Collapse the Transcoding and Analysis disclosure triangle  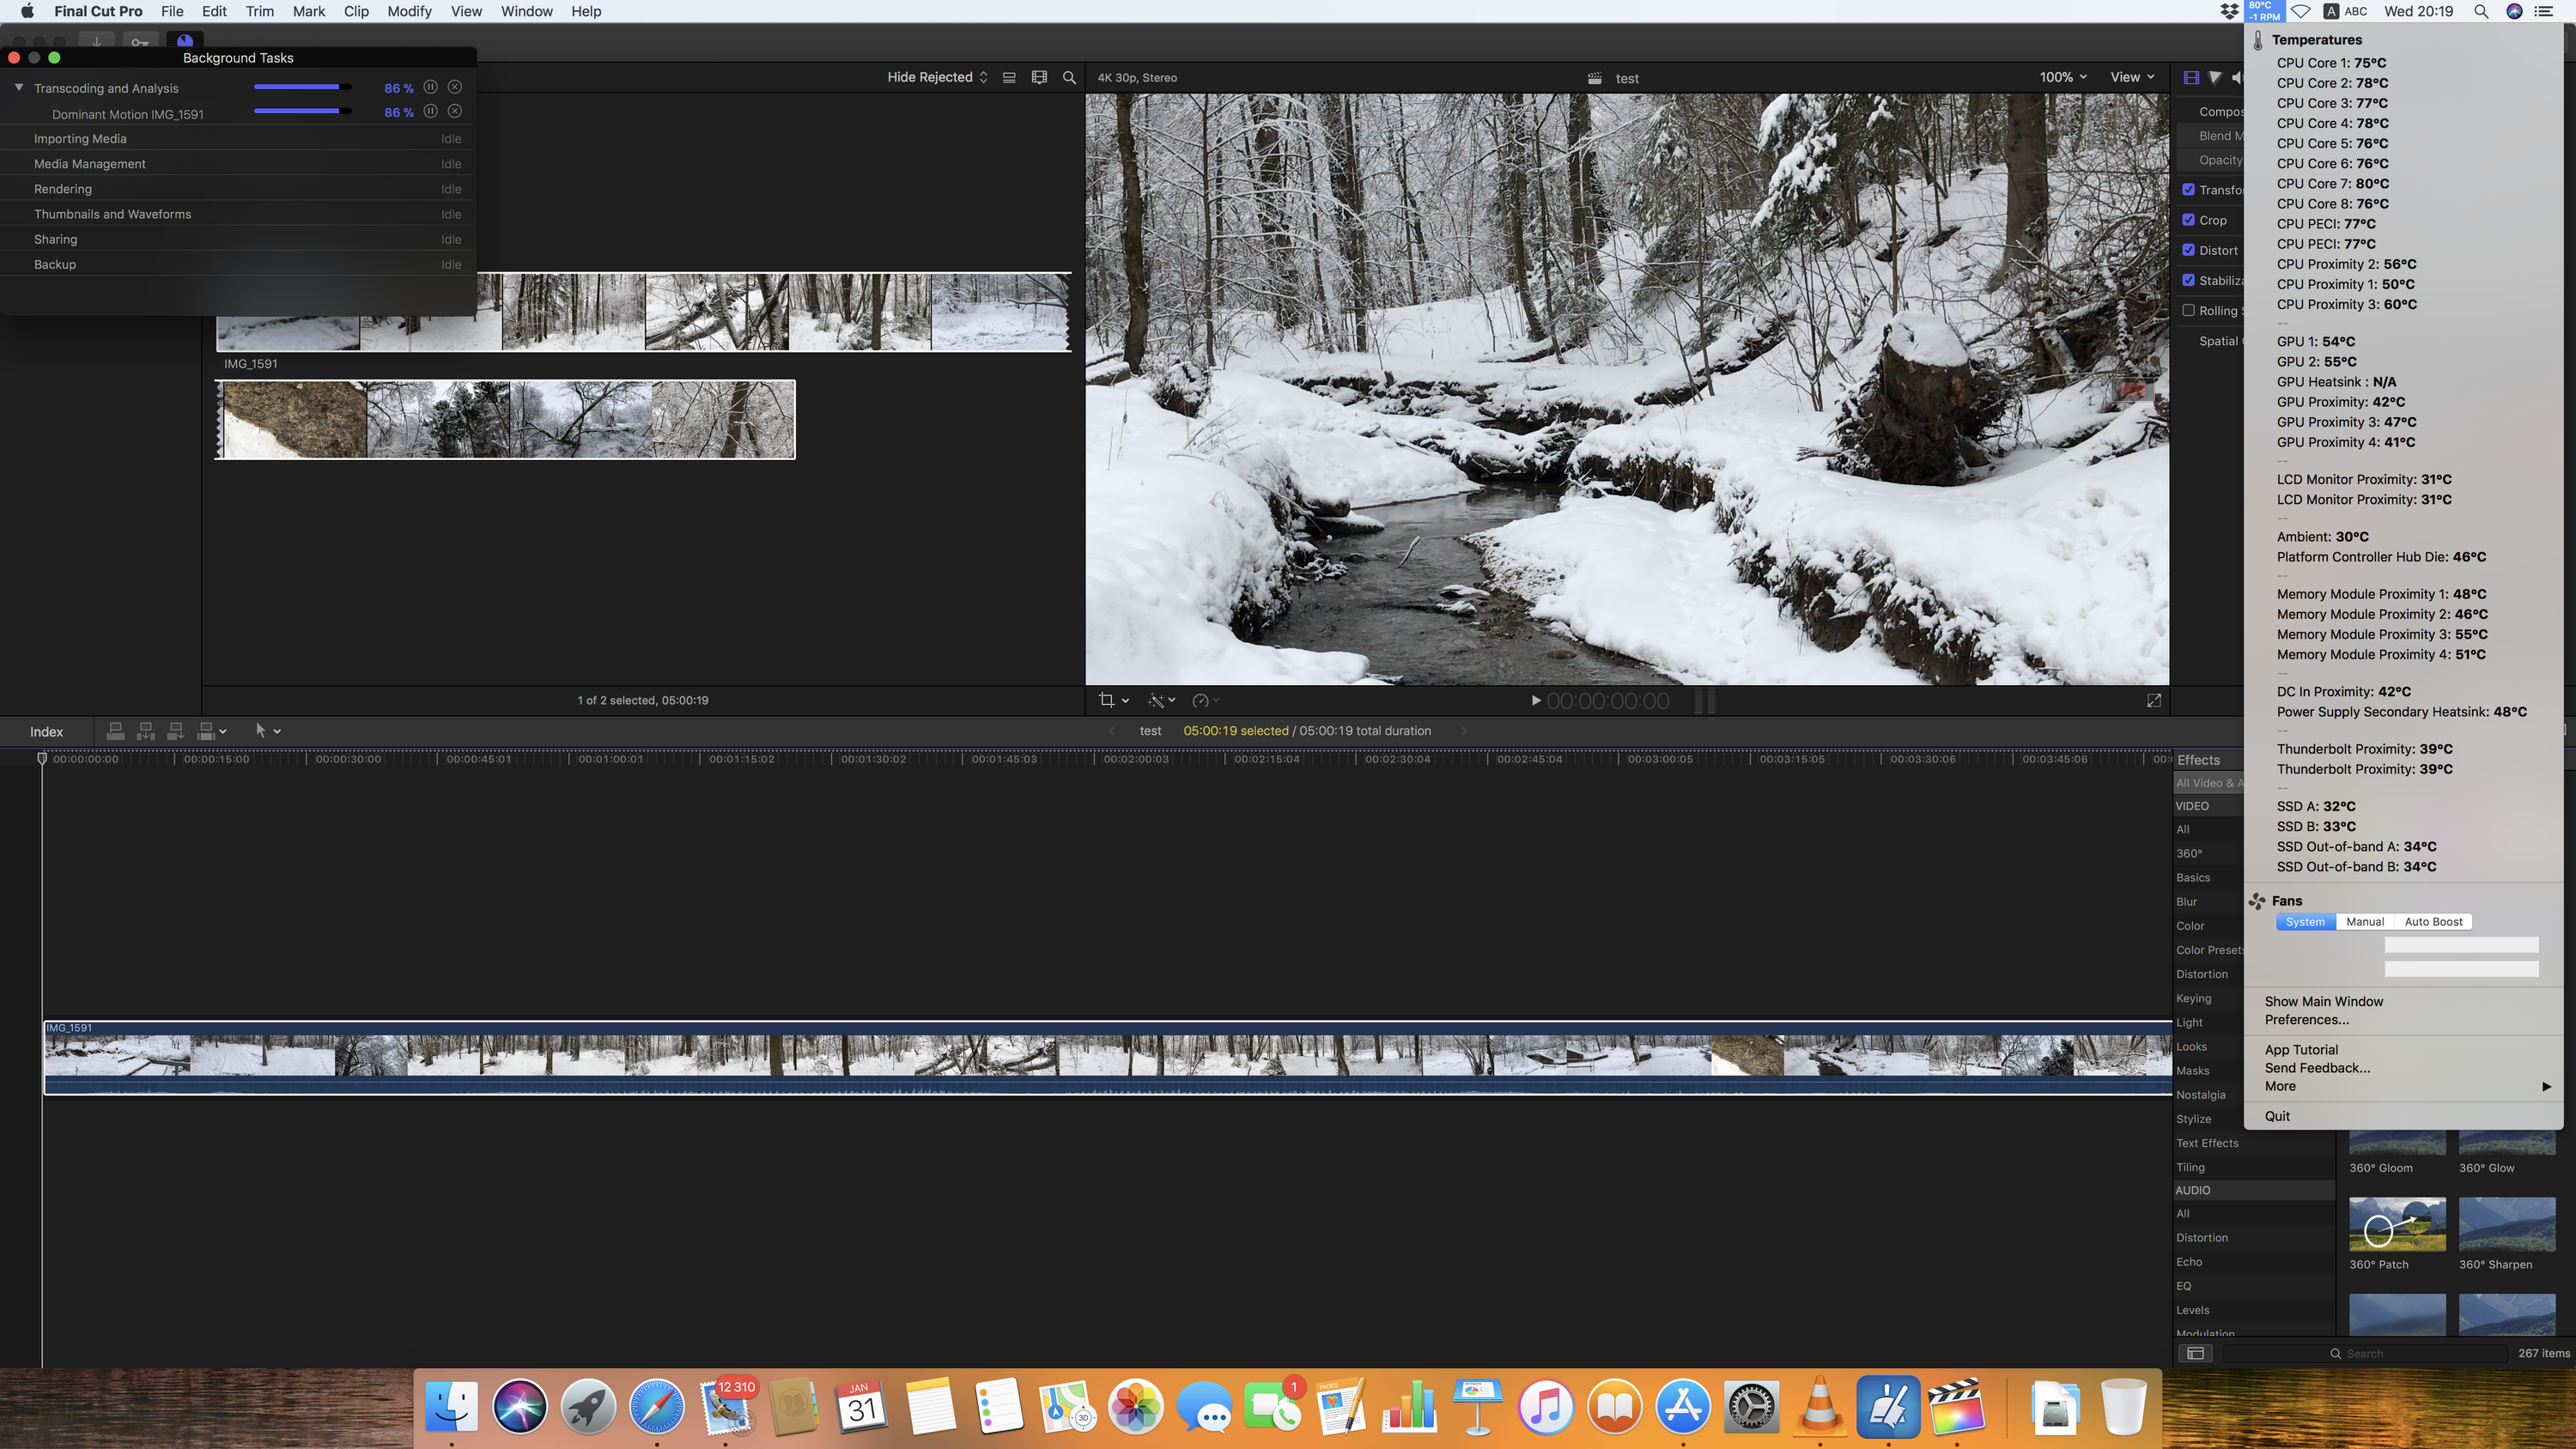coord(19,88)
